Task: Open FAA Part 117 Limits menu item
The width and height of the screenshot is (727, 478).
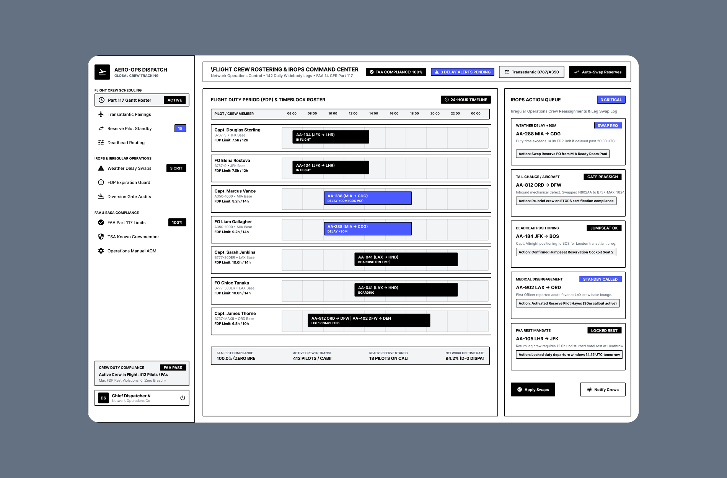Action: [142, 223]
